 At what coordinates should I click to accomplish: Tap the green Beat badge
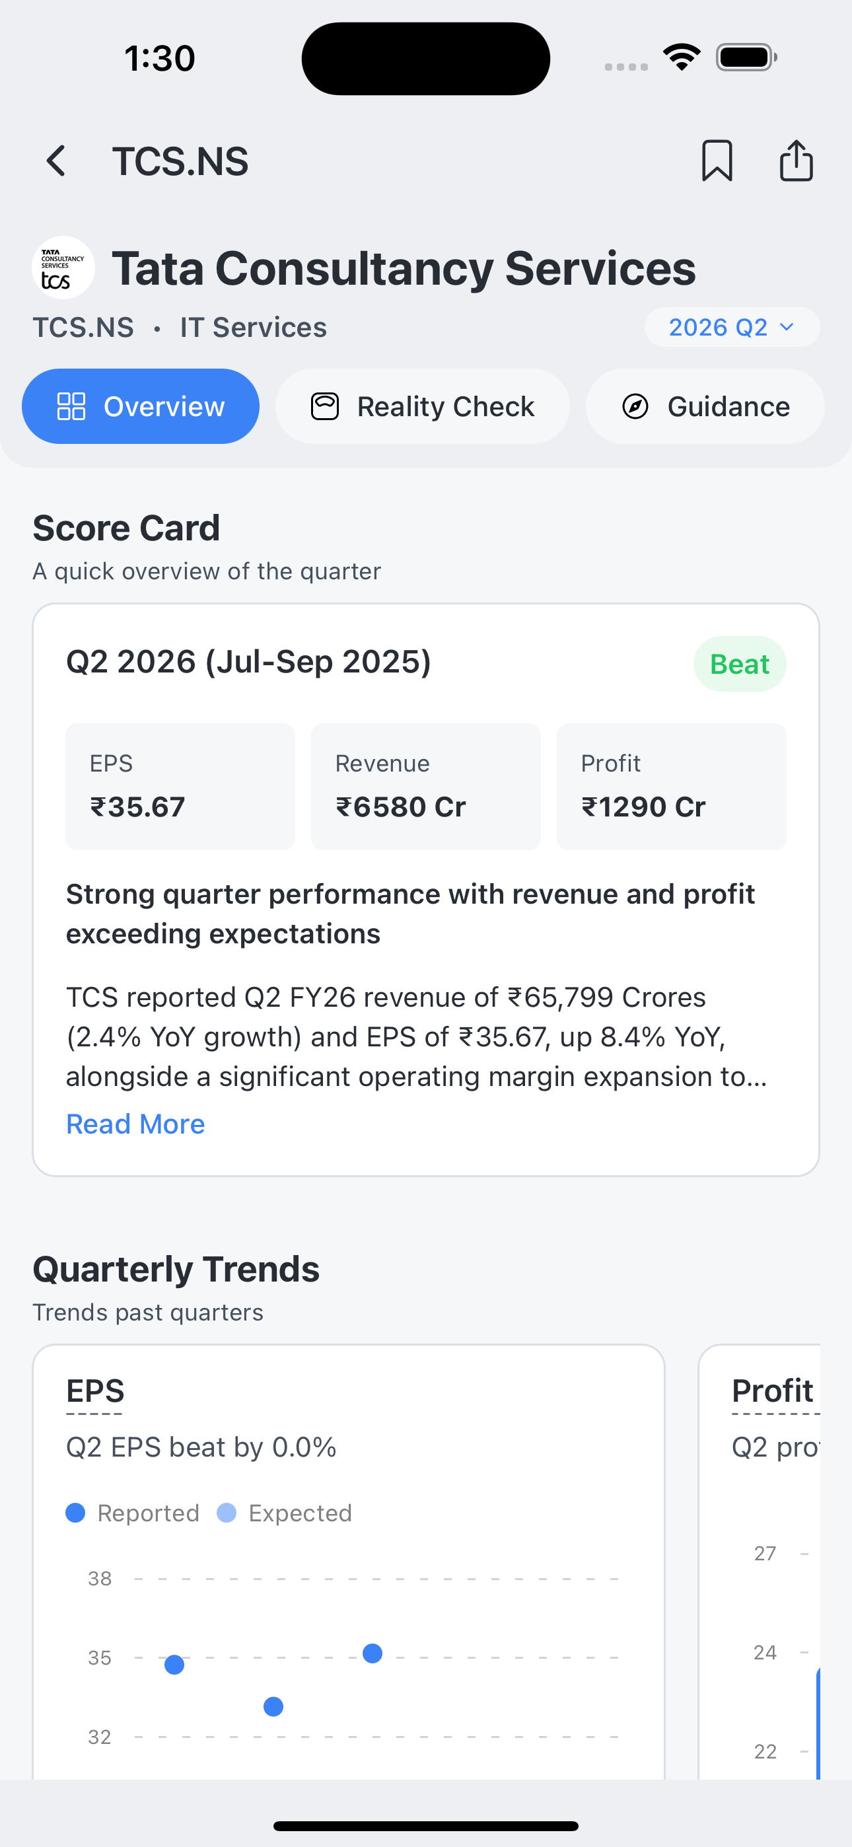(740, 663)
